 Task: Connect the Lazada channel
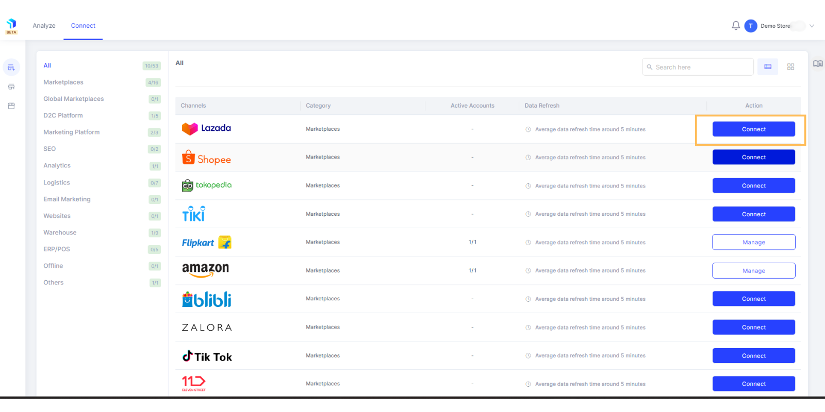(754, 129)
